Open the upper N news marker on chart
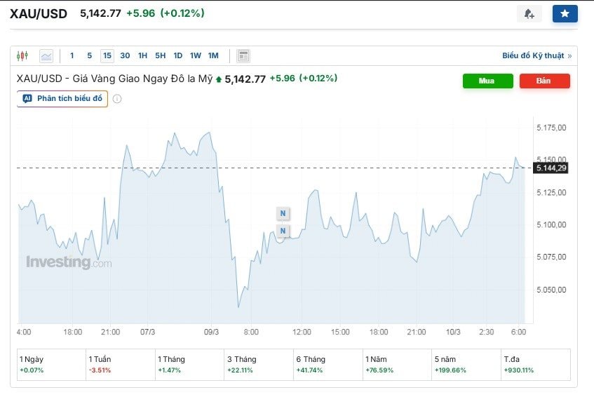This screenshot has height=397, width=594. pos(283,213)
